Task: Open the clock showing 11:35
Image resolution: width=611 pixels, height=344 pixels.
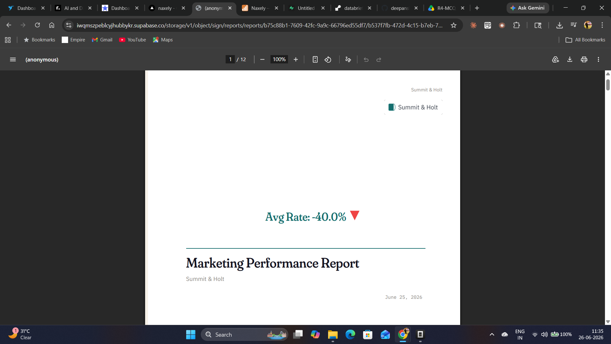Action: 591,334
